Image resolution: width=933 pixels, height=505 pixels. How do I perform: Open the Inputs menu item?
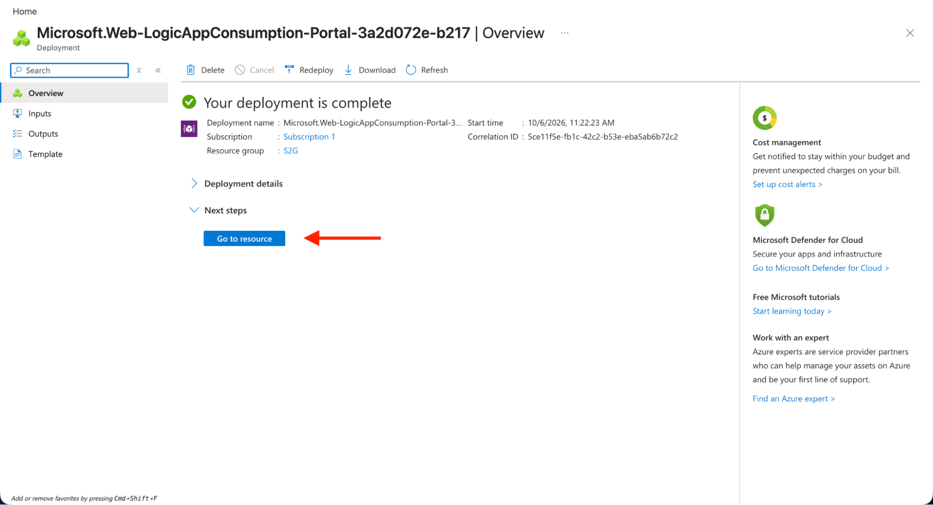(x=84, y=113)
